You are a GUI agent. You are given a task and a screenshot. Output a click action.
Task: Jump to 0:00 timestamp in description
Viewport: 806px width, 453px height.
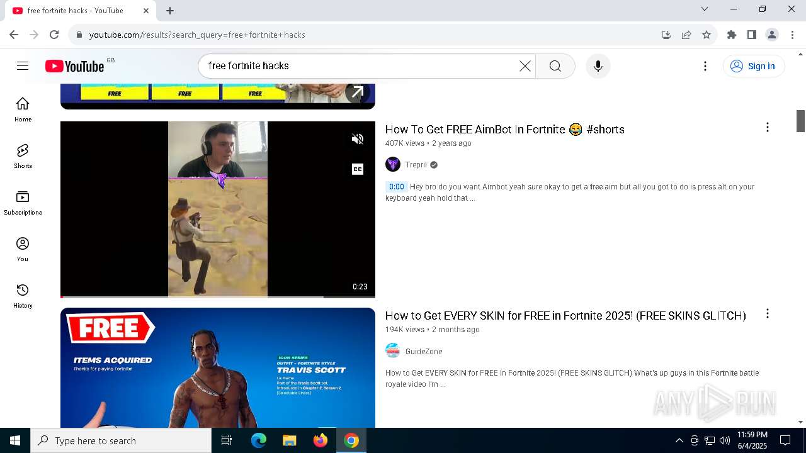pyautogui.click(x=397, y=187)
